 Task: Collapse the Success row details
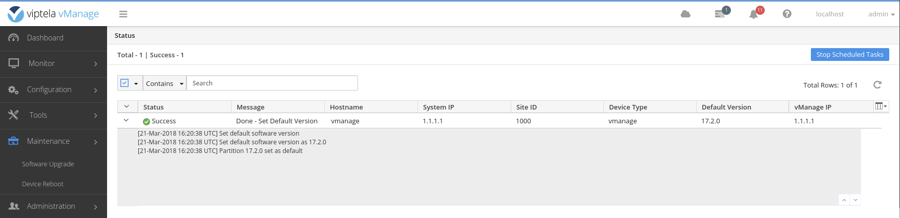pyautogui.click(x=126, y=121)
